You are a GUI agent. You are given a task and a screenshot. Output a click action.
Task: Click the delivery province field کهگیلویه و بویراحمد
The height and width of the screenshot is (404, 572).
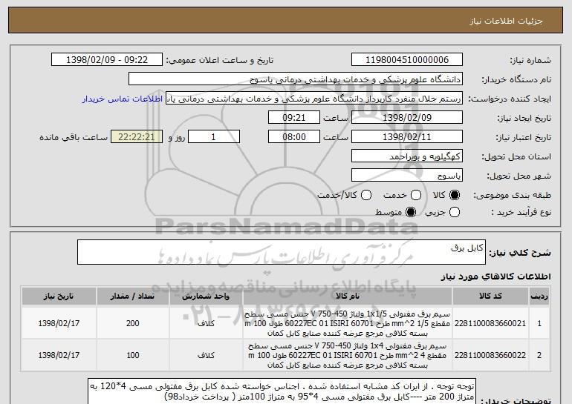click(x=407, y=156)
